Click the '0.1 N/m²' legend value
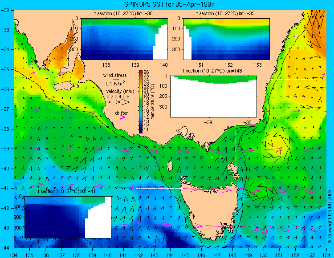This screenshot has height=258, width=334. point(115,83)
